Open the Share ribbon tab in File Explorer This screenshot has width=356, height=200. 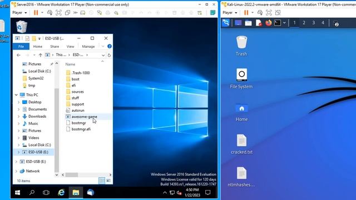click(x=55, y=46)
